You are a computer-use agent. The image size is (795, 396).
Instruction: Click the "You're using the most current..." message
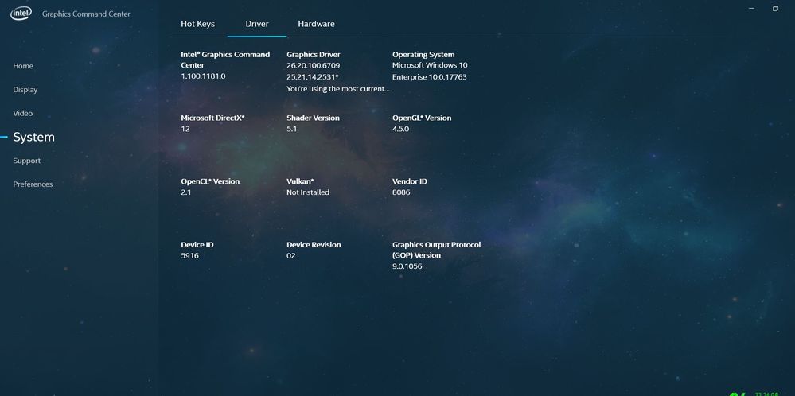click(x=338, y=88)
